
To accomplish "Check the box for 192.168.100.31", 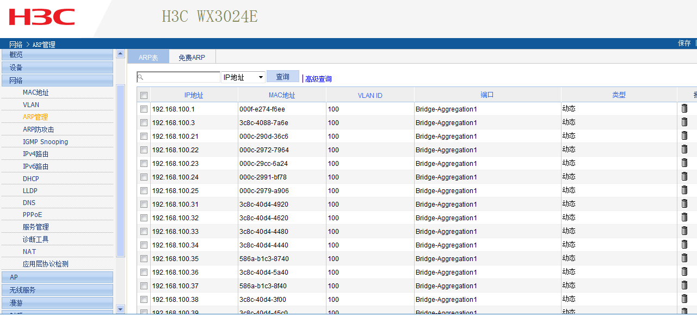I will coord(144,204).
